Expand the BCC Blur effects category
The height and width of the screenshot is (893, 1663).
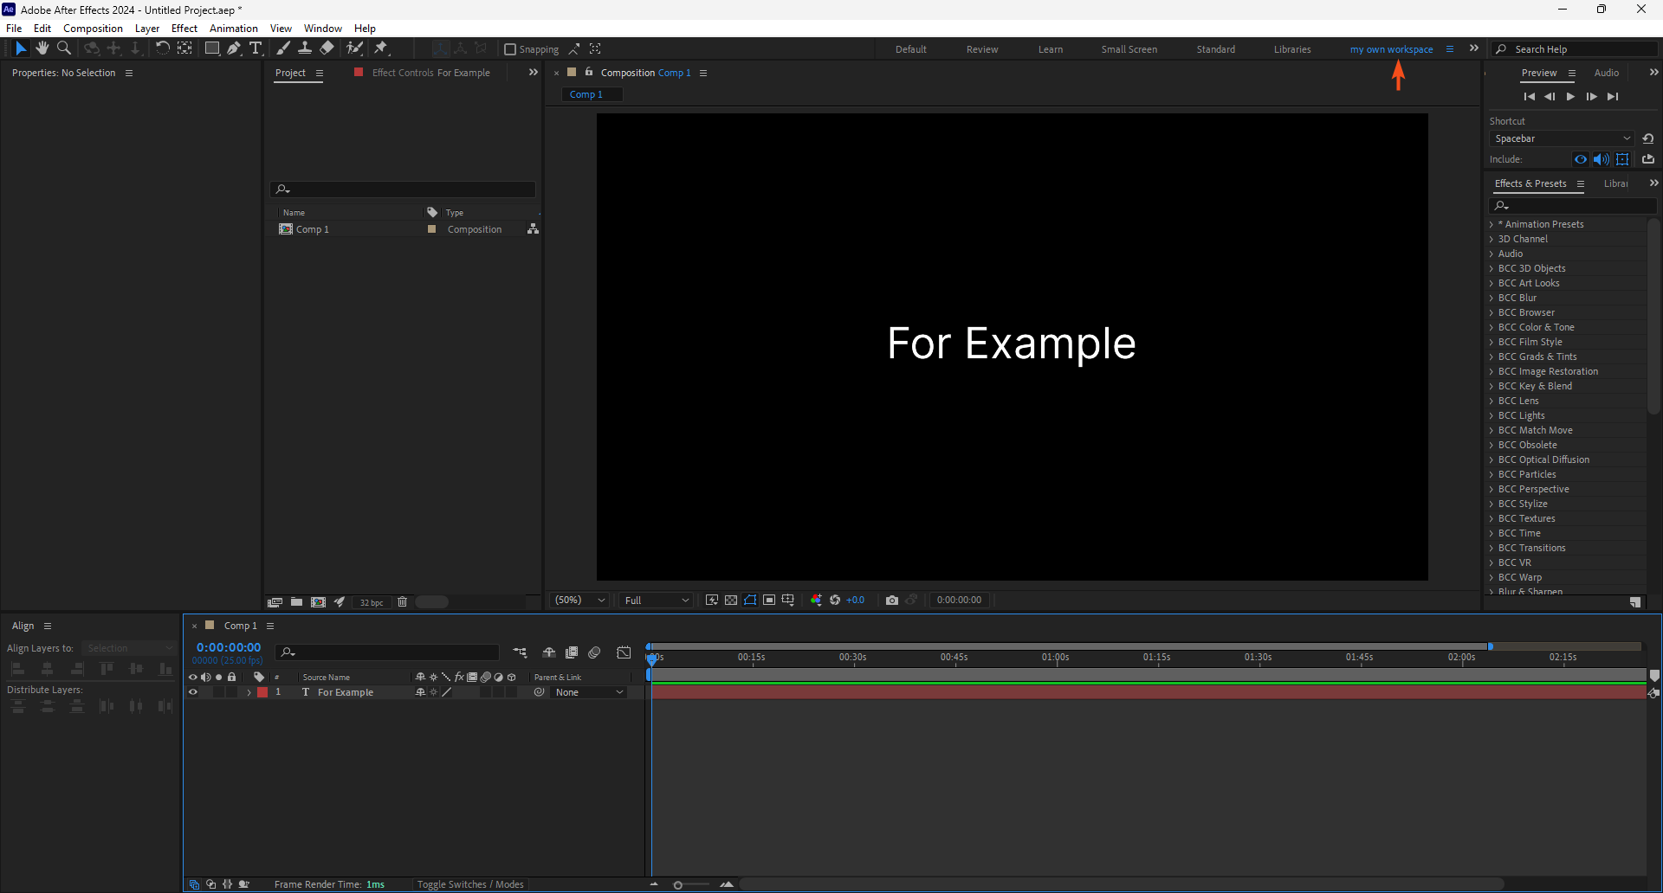1492,298
